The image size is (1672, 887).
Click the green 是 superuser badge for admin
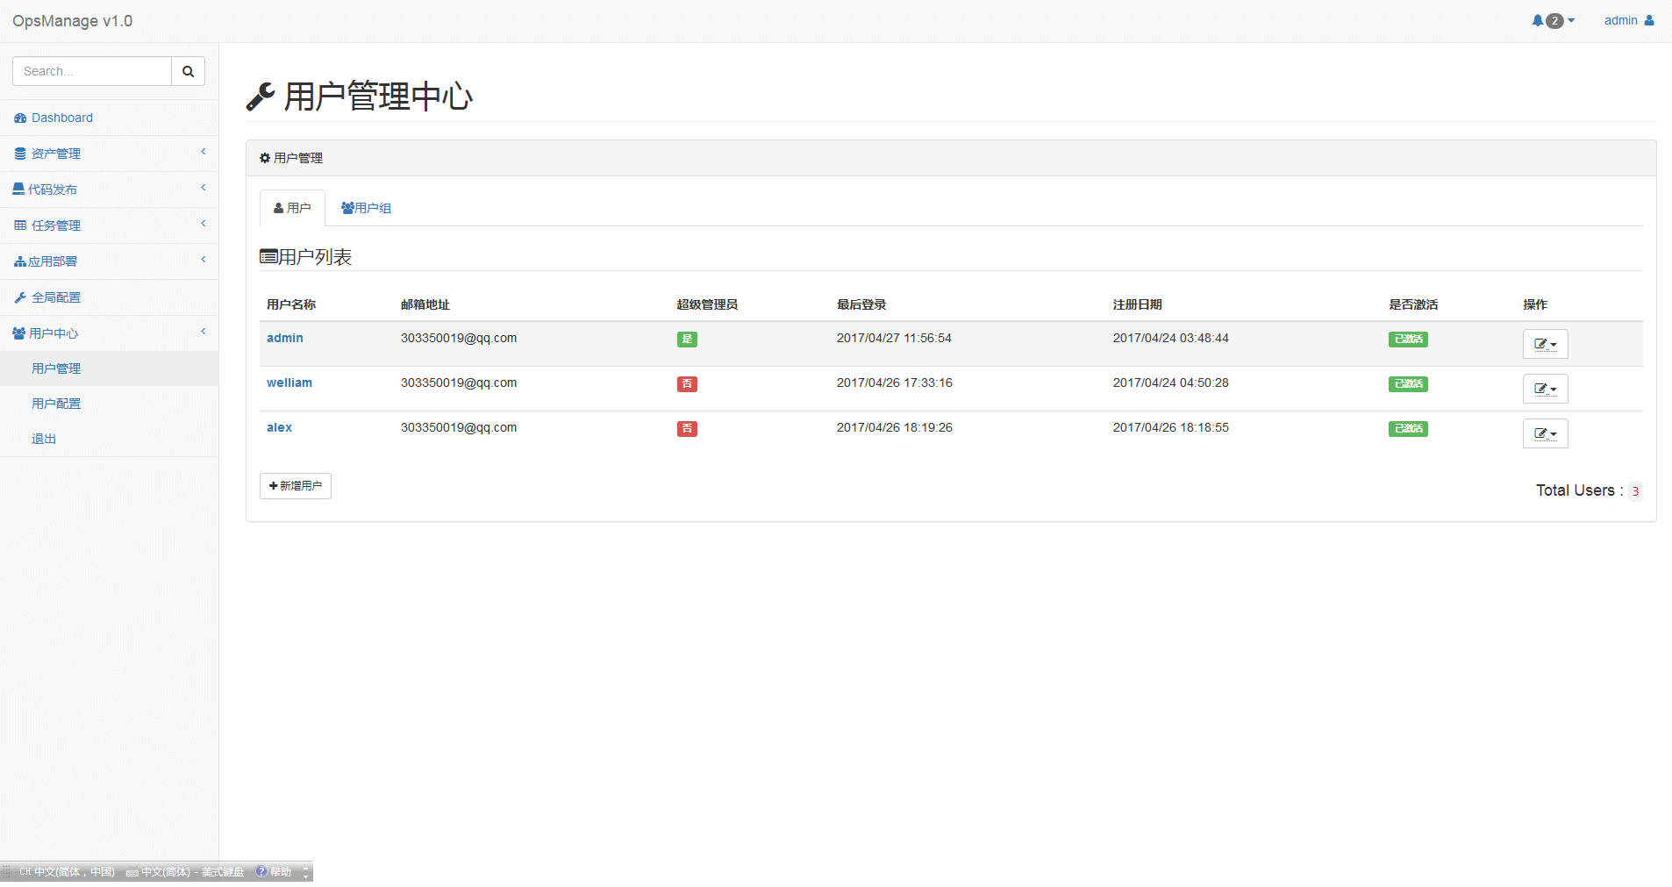point(687,340)
